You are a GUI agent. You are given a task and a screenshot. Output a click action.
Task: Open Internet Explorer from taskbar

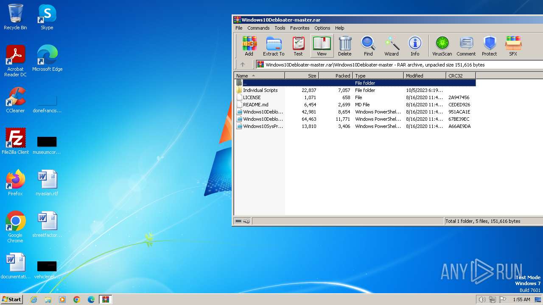34,299
